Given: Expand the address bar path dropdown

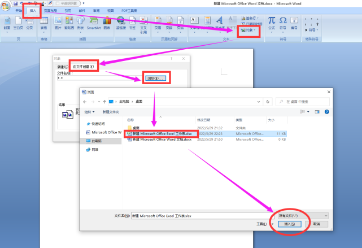Looking at the screenshot, I should tap(259, 102).
